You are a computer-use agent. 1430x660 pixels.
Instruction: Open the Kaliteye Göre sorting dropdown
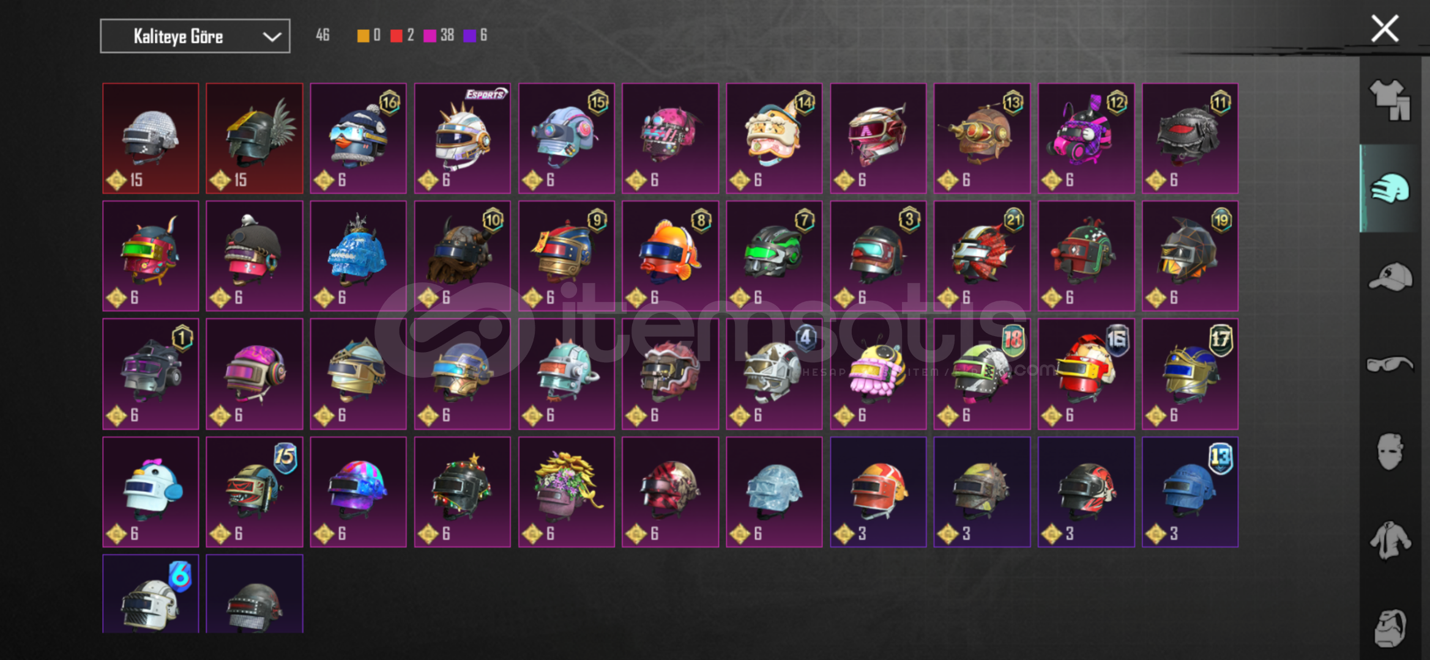(195, 36)
